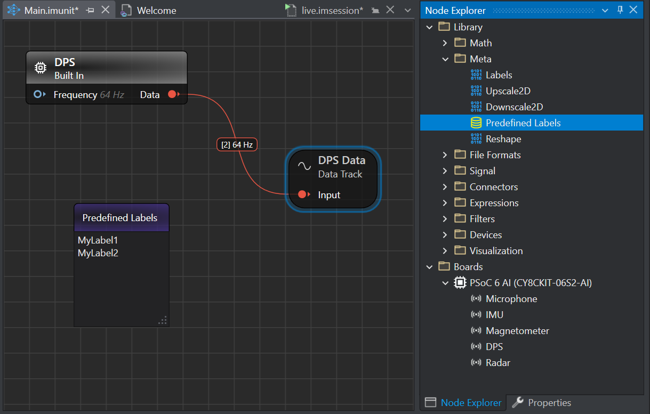Click the DPS Data waveform icon
This screenshot has width=650, height=414.
click(x=304, y=166)
